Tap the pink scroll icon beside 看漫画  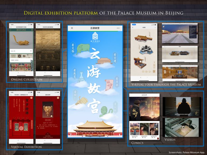pos(109,85)
